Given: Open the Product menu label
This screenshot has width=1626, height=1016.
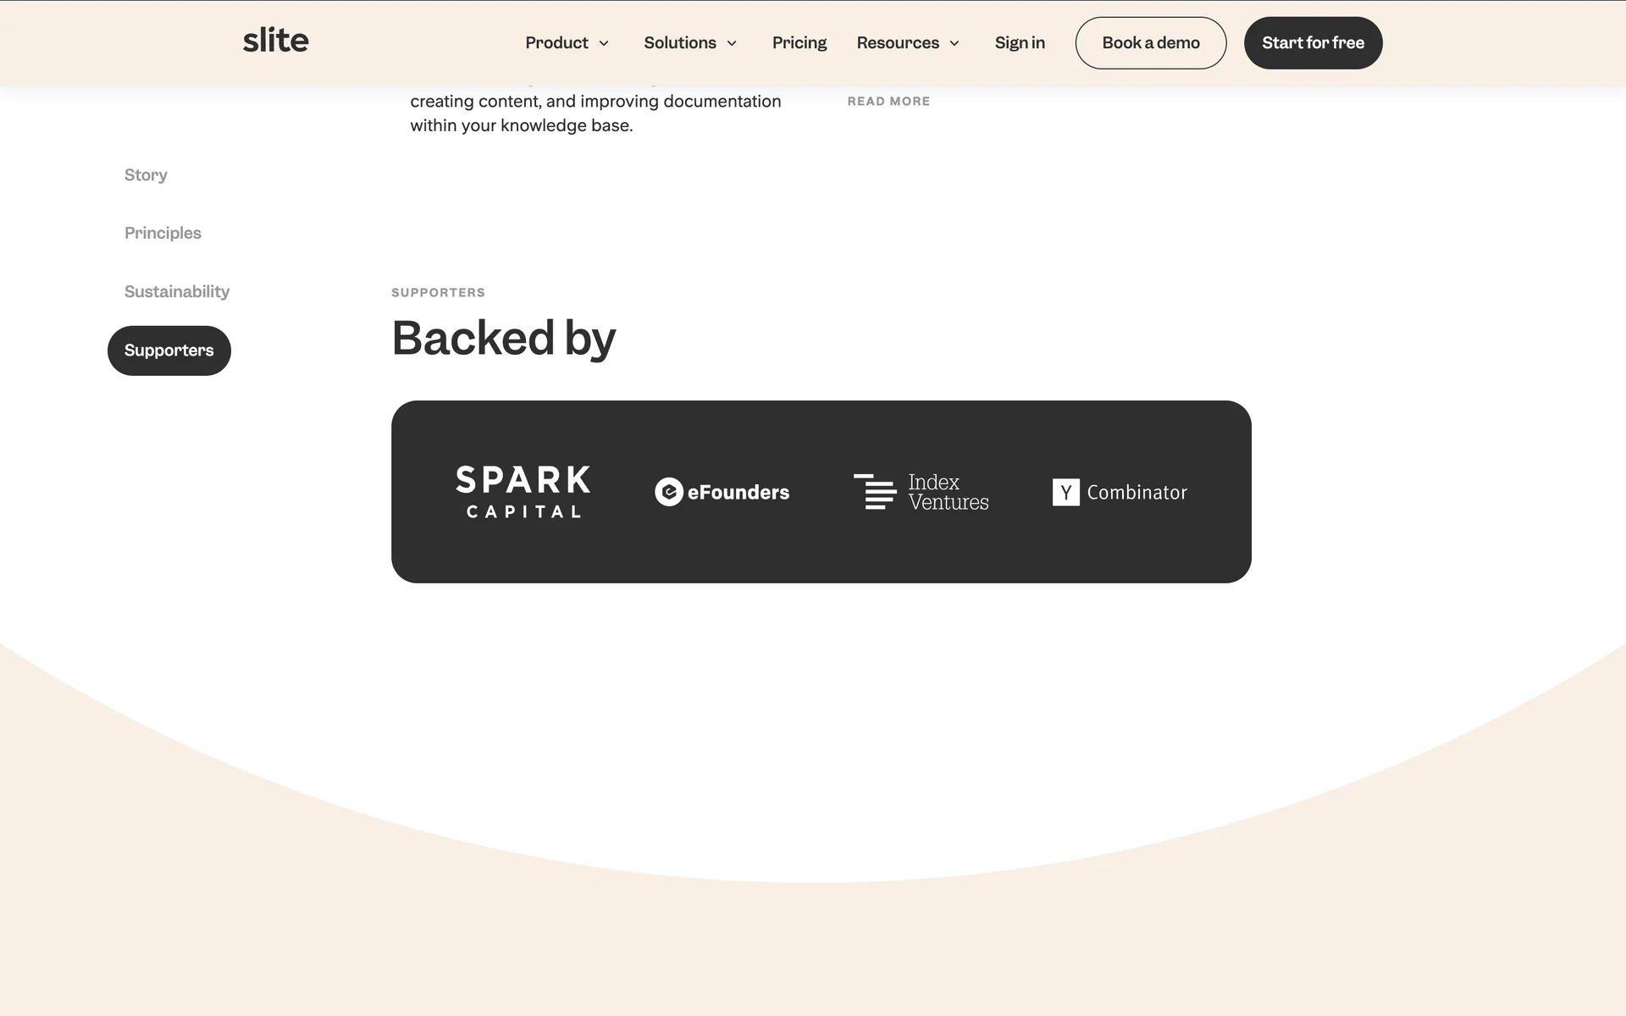Looking at the screenshot, I should point(556,42).
